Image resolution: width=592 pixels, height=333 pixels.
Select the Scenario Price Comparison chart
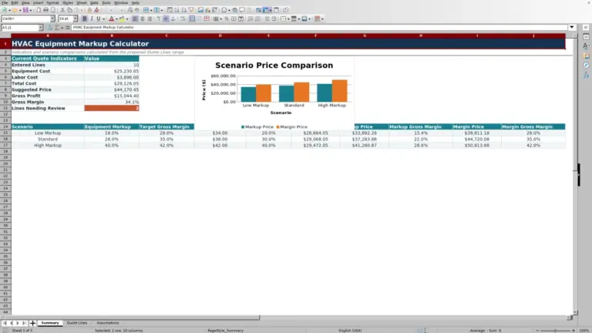coord(274,94)
